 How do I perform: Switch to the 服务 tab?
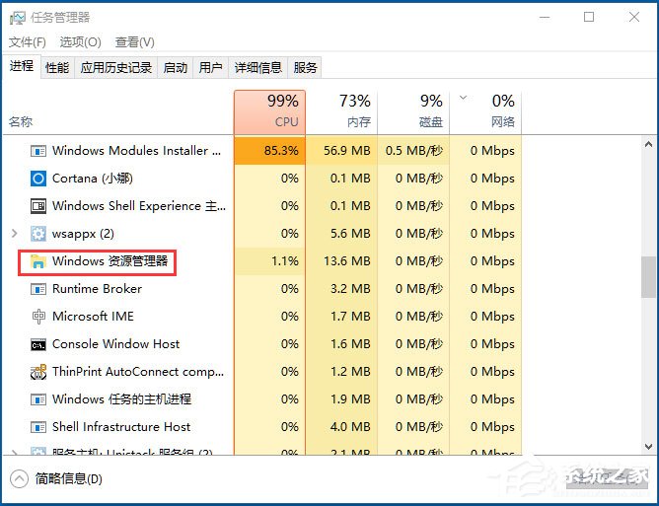tap(306, 68)
